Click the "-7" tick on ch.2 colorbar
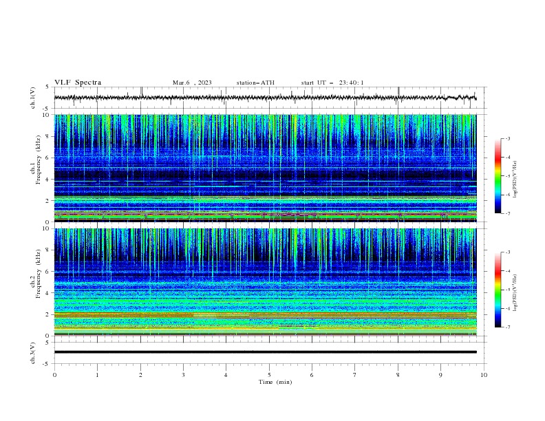Image resolution: width=545 pixels, height=421 pixels. (507, 327)
